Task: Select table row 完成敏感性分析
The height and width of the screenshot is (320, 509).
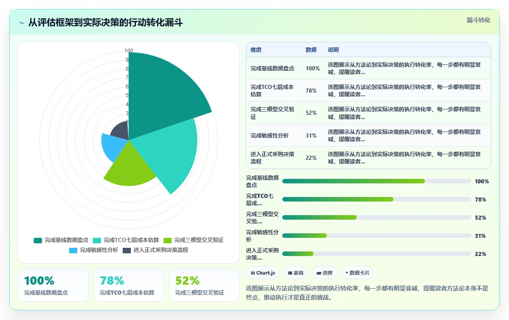Action: coord(369,135)
